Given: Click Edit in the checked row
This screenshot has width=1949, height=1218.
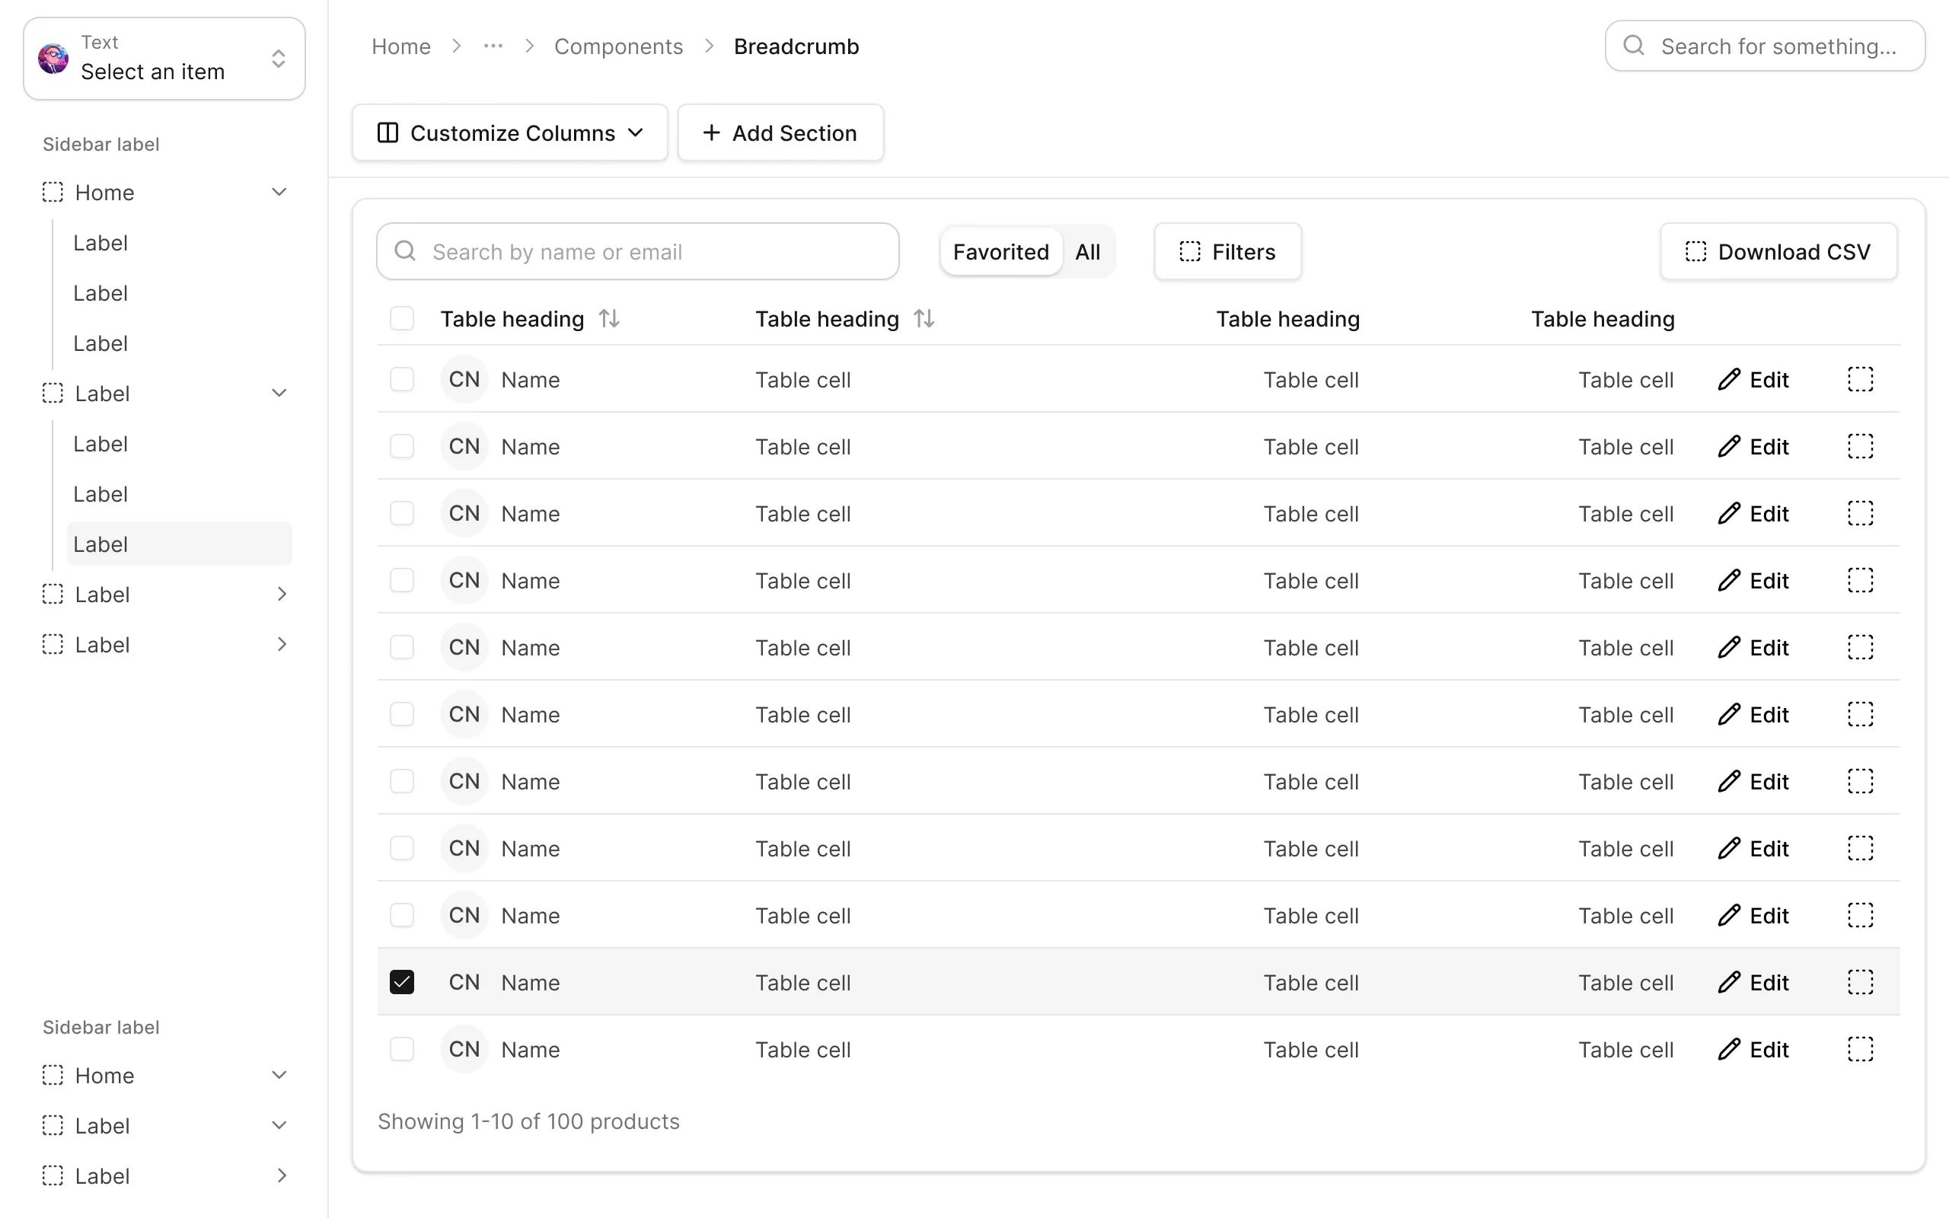Looking at the screenshot, I should (1753, 982).
